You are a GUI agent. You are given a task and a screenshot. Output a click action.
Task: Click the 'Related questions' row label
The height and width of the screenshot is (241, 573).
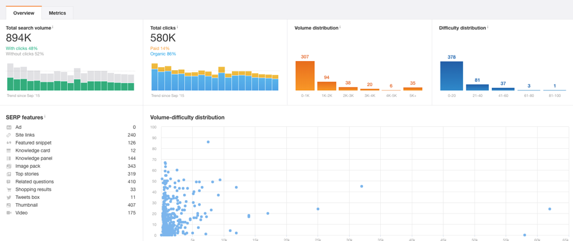pyautogui.click(x=34, y=182)
